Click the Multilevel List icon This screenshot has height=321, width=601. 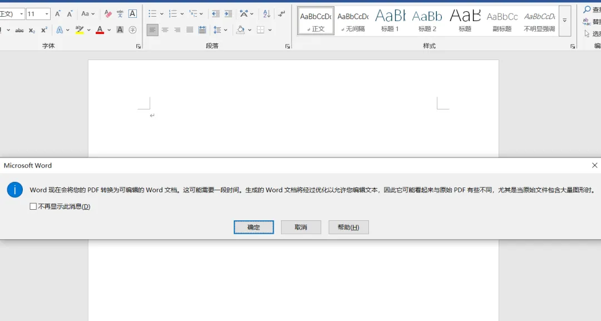coord(193,14)
